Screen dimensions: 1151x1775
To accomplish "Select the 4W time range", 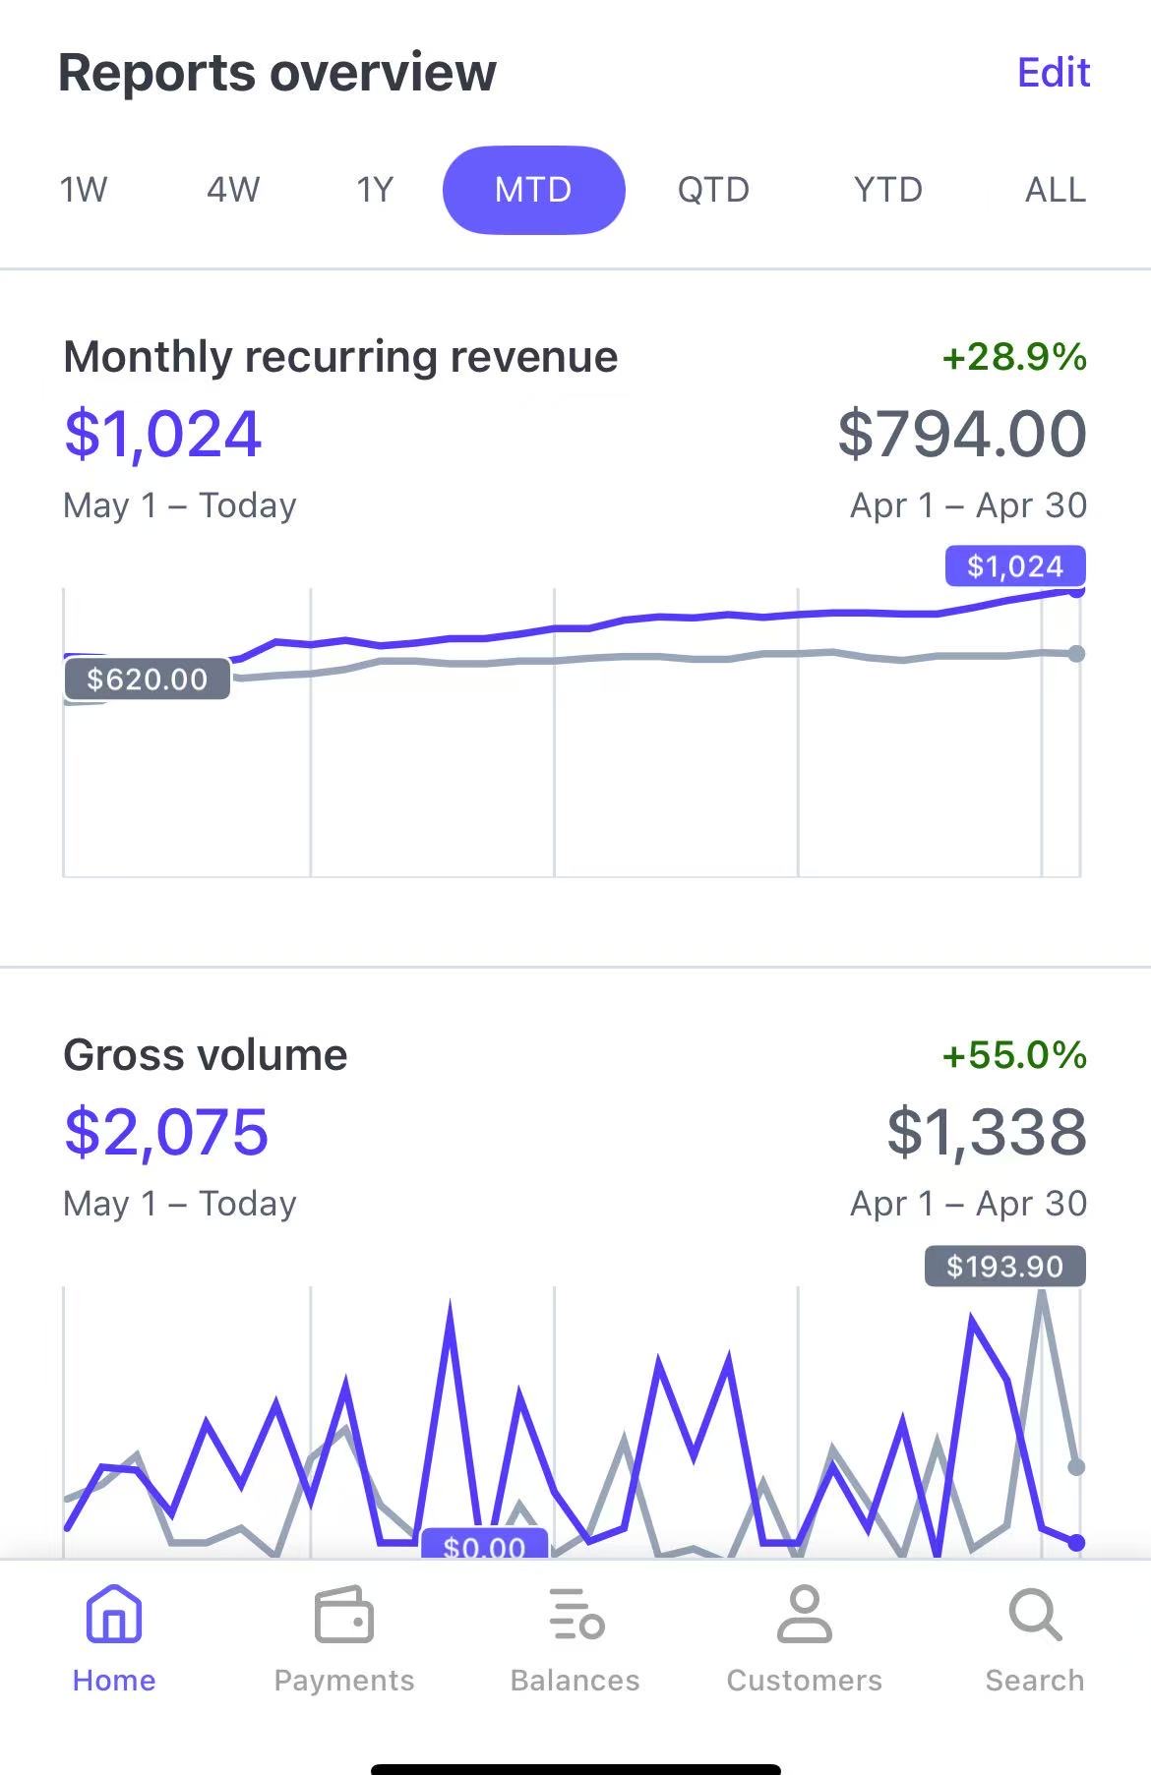I will (233, 190).
